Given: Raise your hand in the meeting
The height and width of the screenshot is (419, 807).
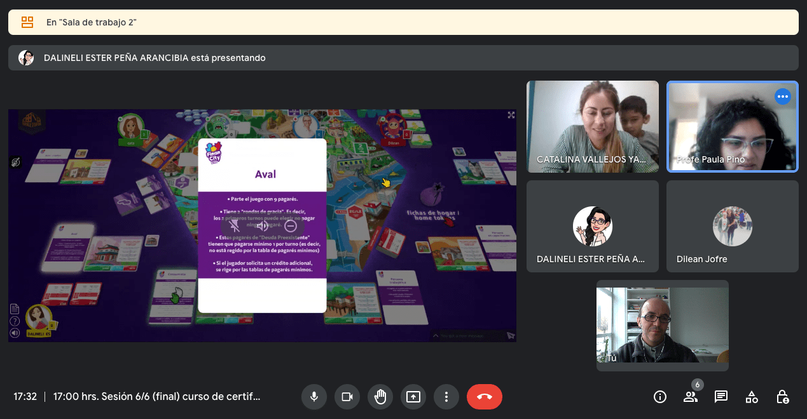Looking at the screenshot, I should (x=380, y=397).
